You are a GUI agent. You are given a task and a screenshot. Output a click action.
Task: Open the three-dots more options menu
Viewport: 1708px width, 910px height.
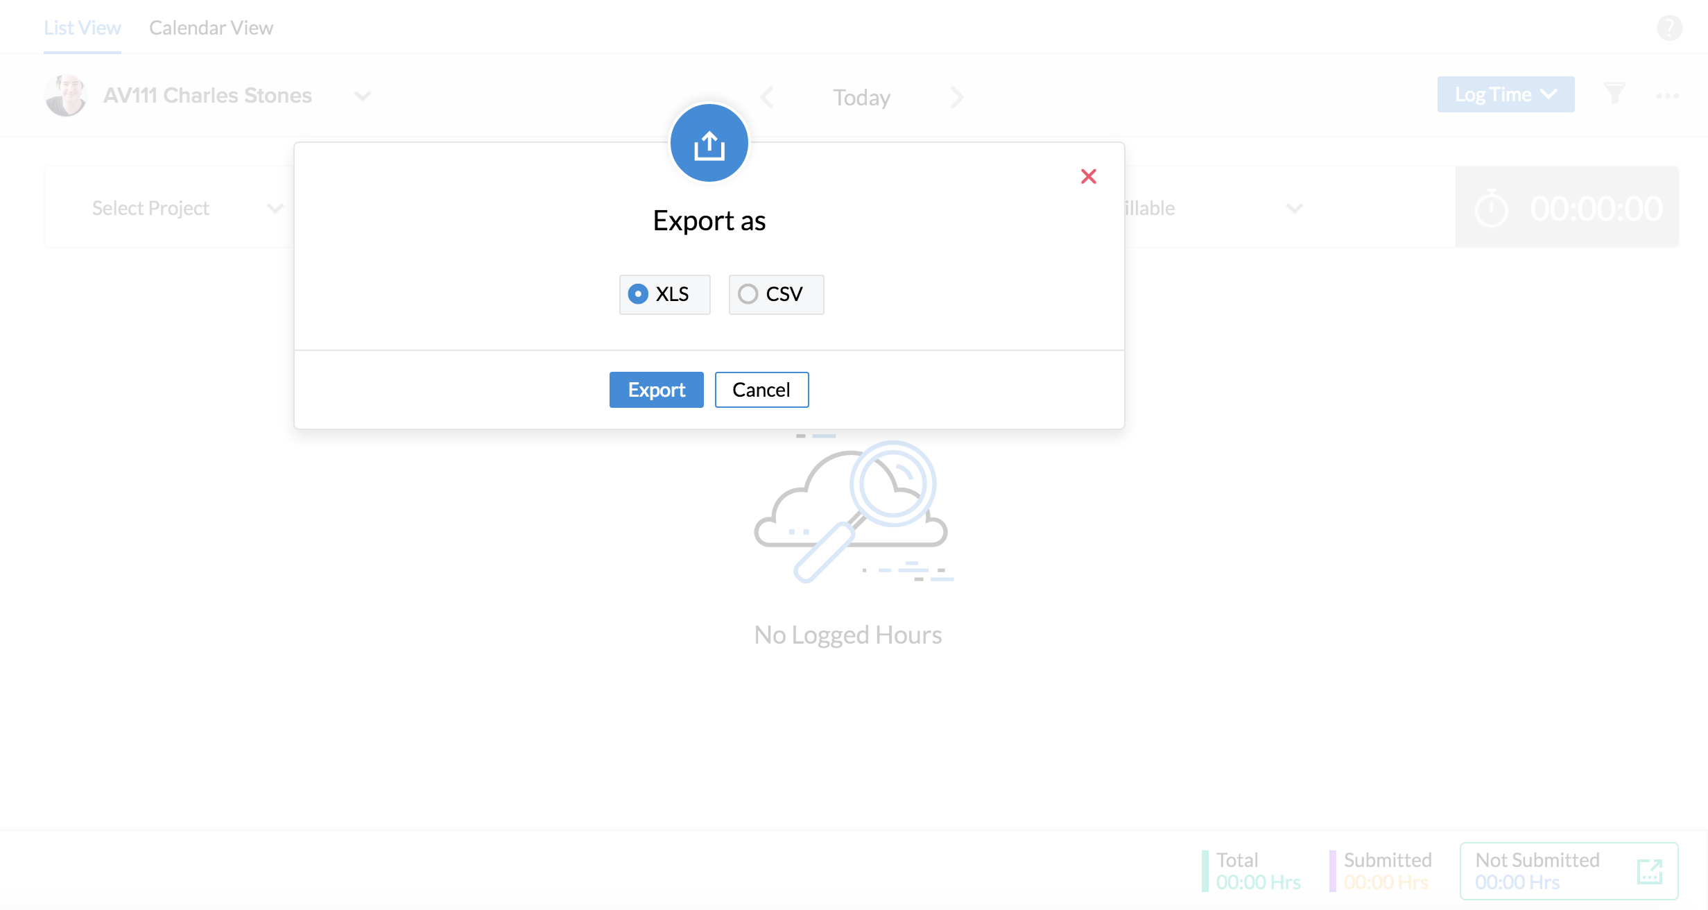coord(1667,96)
